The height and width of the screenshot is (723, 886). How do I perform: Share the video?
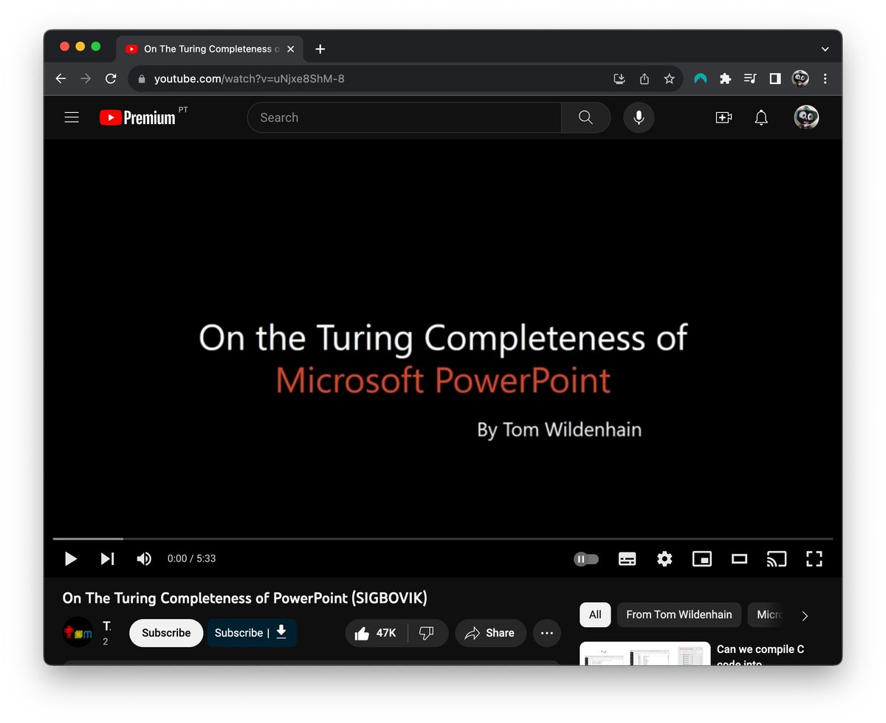point(490,633)
